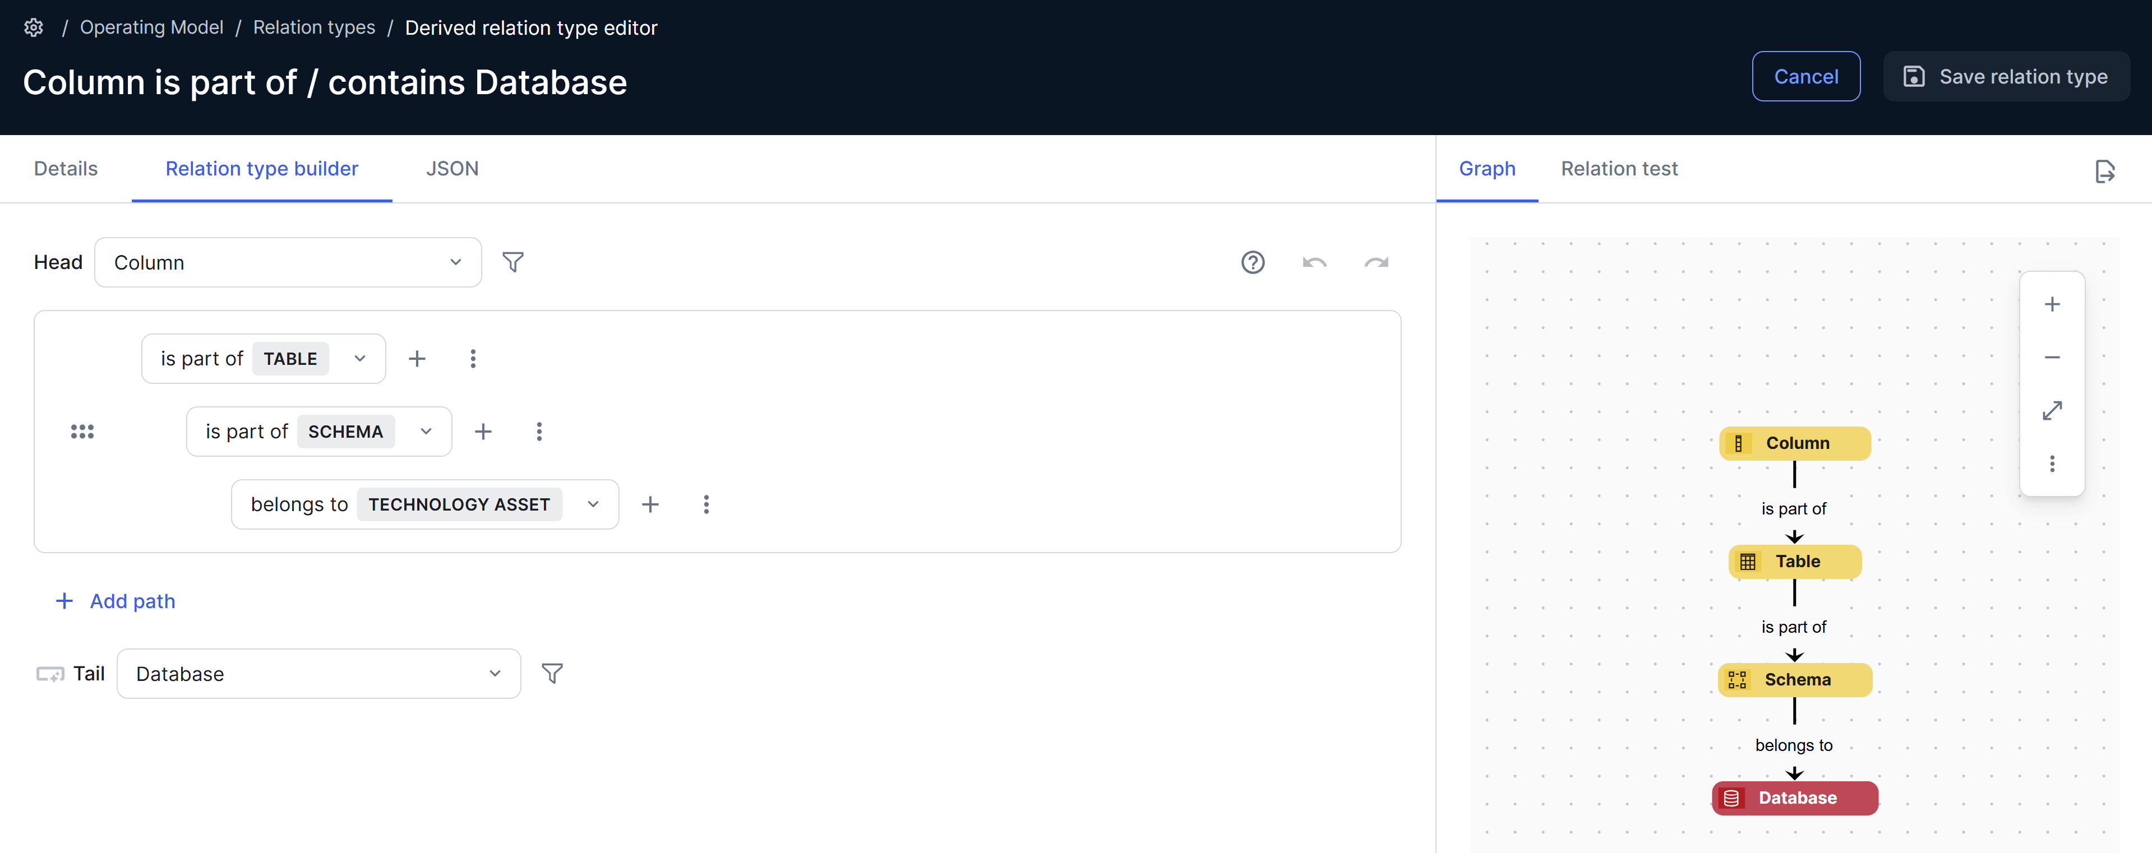Select the Schema node in graph

click(x=1794, y=680)
